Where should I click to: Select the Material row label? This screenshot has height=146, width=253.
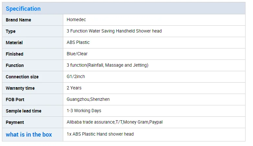pyautogui.click(x=14, y=43)
